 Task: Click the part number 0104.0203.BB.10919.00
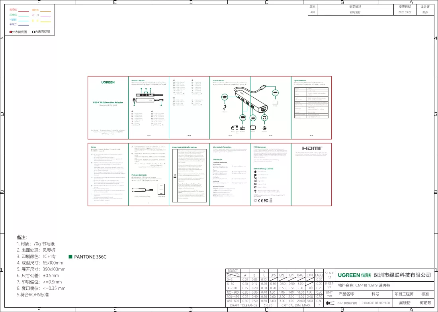(376, 303)
